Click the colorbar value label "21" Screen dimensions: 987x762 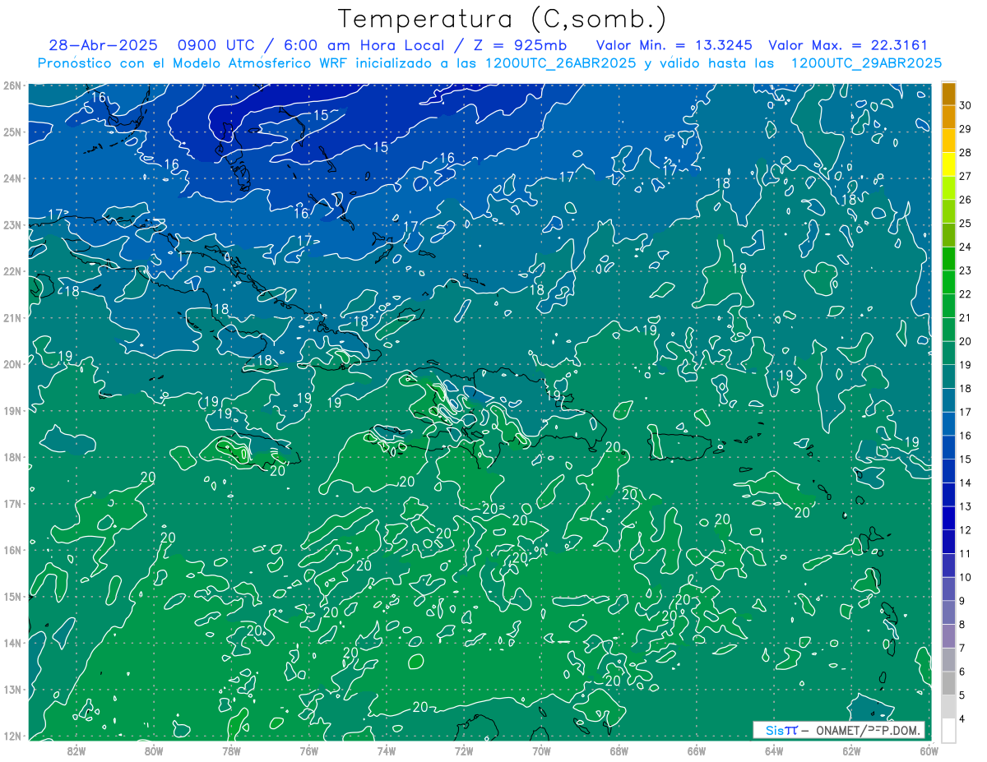(x=966, y=317)
